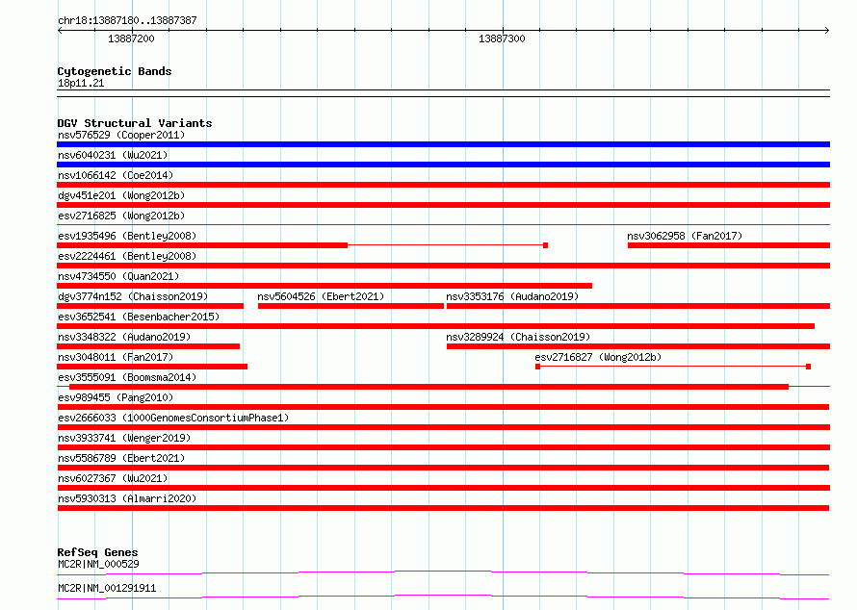Click the nsv5586789 (Ebert2021) label
This screenshot has height=610, width=857.
tap(121, 458)
